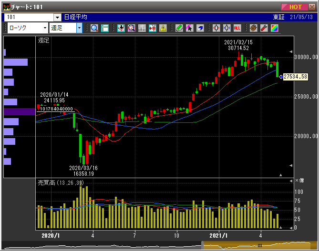
Task: Toggle the panel layout icon beside magnifier
Action: (x=105, y=28)
